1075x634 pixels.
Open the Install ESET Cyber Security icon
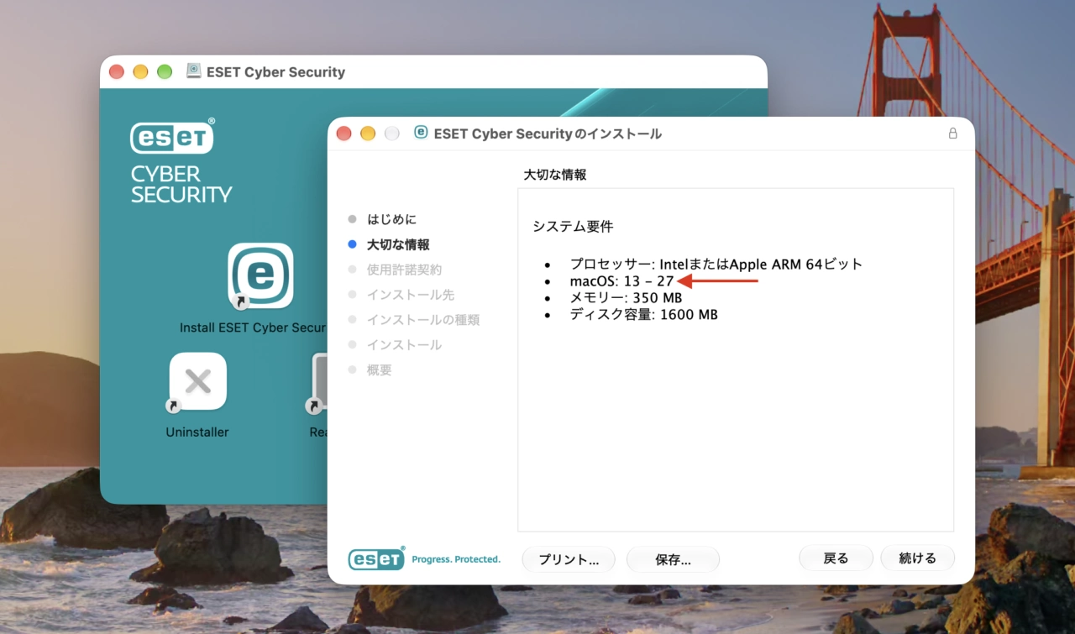(x=260, y=275)
